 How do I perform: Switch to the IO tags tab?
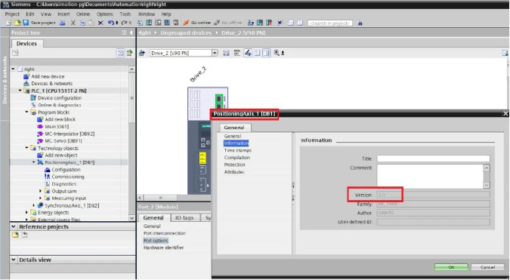pos(184,217)
